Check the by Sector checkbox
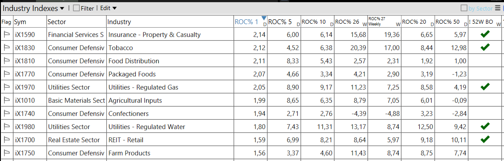This screenshot has height=161, width=504. click(464, 8)
